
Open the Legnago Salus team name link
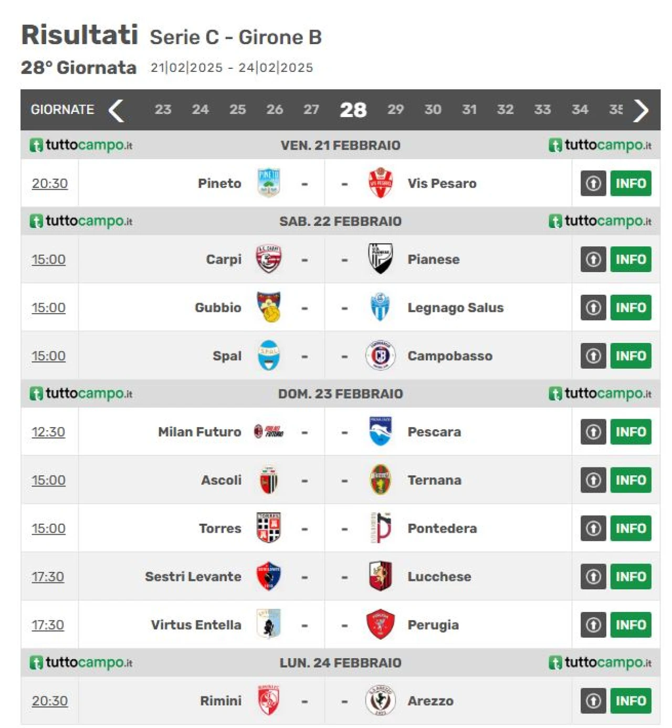point(456,308)
